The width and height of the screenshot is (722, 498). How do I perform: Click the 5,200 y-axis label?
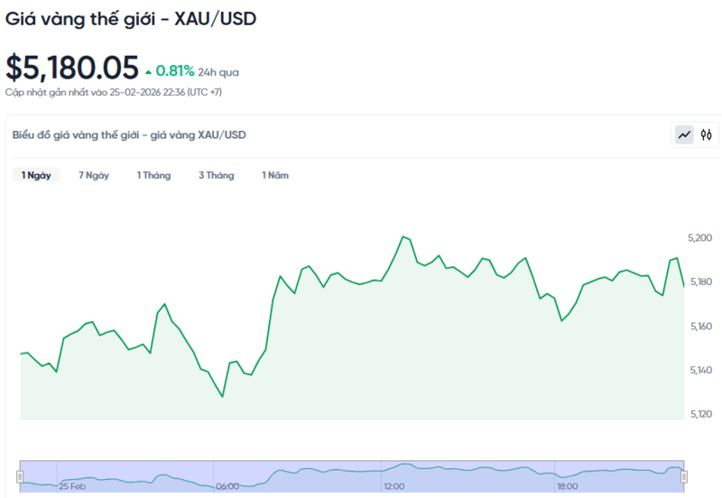tap(700, 238)
